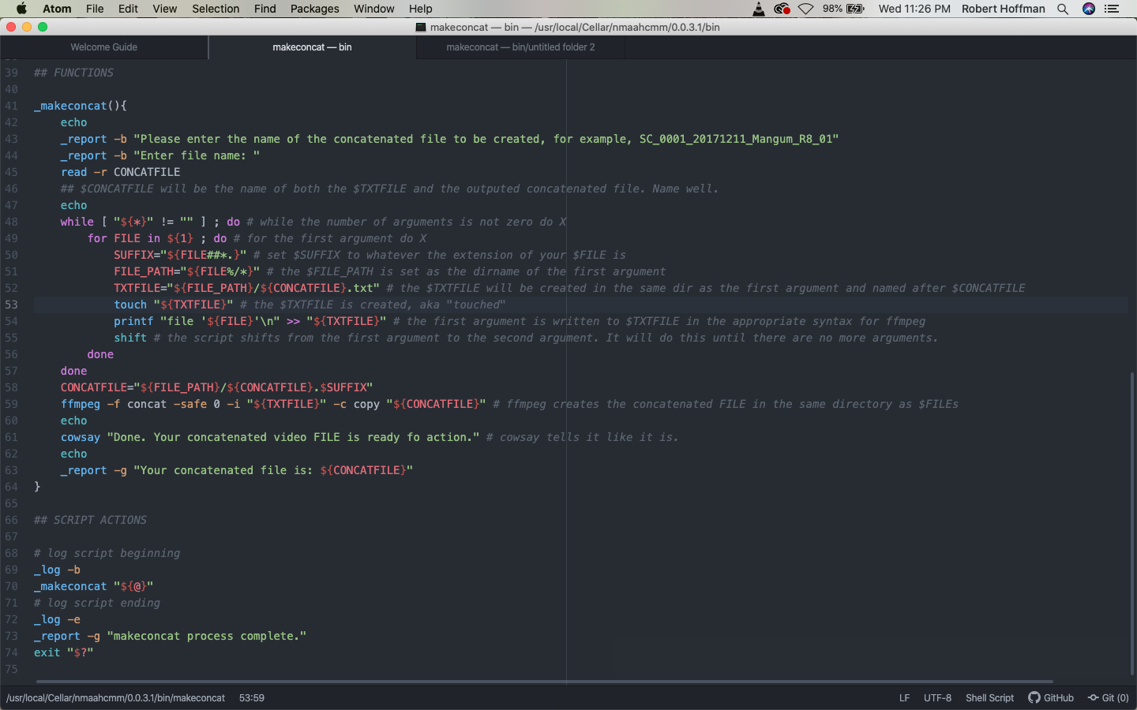Open the Notification Center list icon
This screenshot has height=710, width=1137.
[1112, 9]
